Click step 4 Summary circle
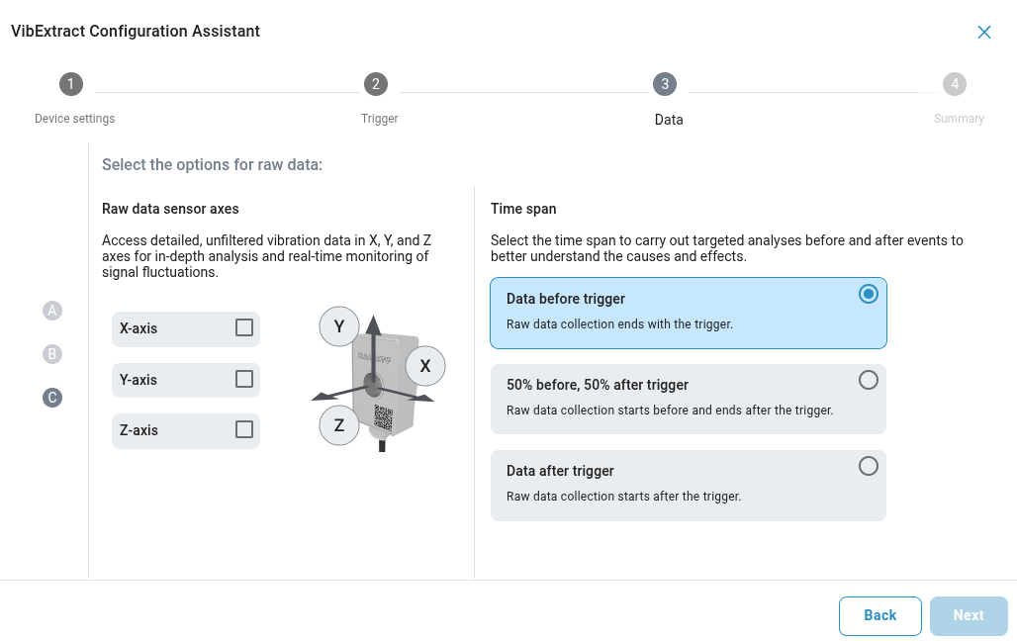1017x641 pixels. [954, 84]
